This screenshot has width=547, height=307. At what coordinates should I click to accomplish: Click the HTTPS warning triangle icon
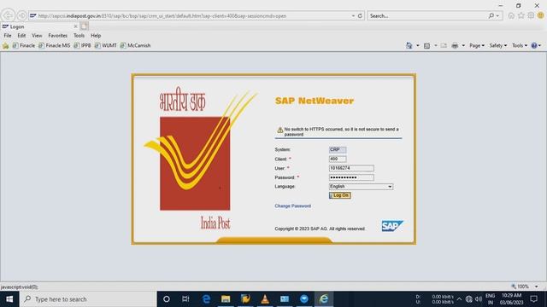tap(279, 130)
